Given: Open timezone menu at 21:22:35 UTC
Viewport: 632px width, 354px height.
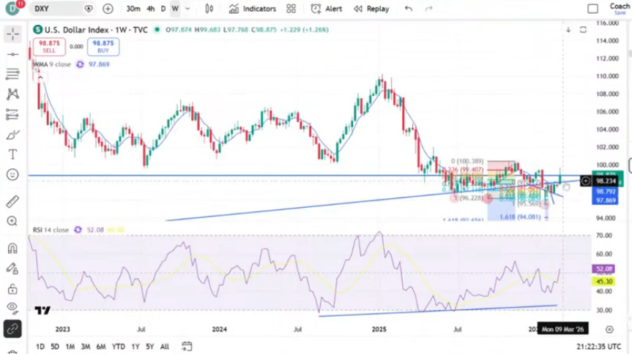Looking at the screenshot, I should click(598, 347).
